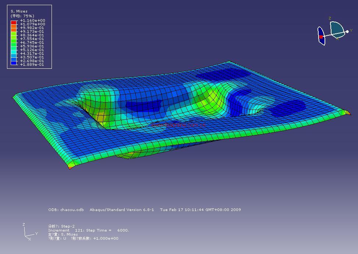Image resolution: width=358 pixels, height=254 pixels.
Task: Click the Y-axis handle dot on the compass
Action: pos(347,32)
